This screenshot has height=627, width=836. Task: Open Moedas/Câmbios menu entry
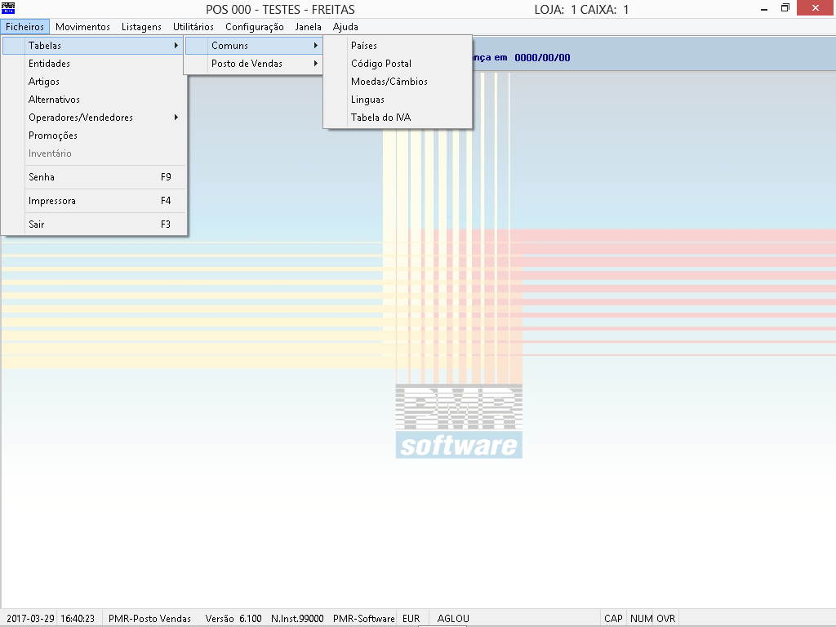click(x=389, y=82)
